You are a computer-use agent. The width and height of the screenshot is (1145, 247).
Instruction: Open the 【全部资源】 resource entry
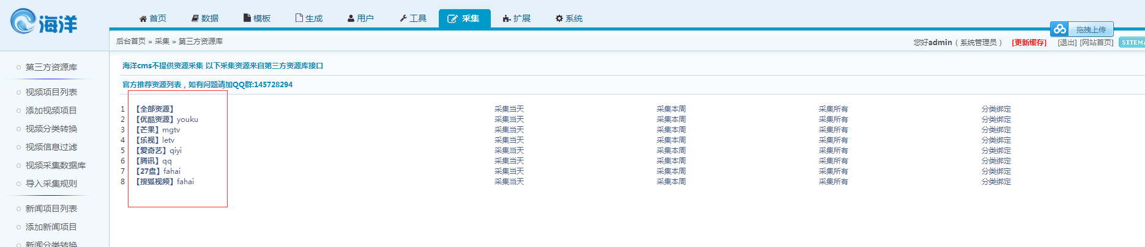pos(155,109)
